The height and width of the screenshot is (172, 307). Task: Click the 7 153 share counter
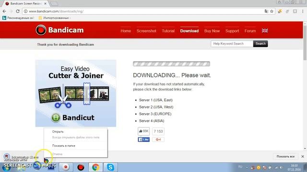click(x=158, y=131)
